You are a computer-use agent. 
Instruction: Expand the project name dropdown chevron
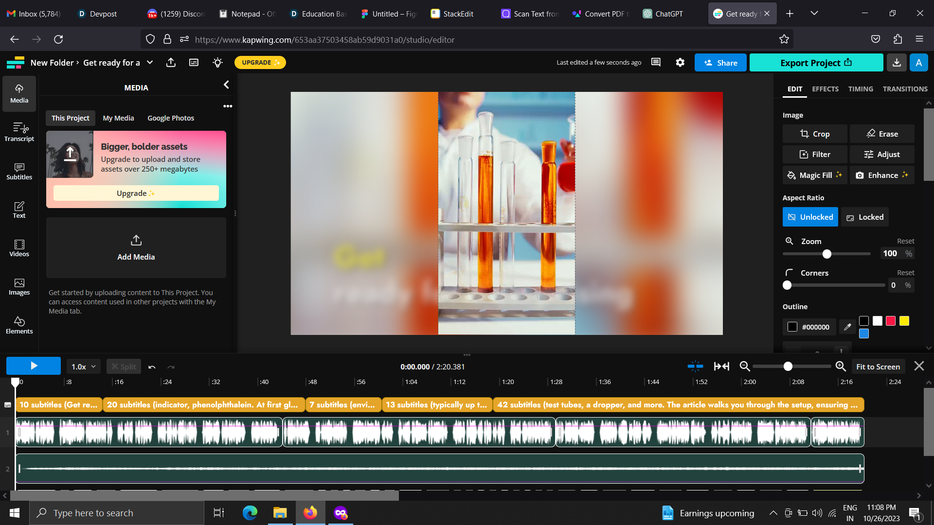pos(150,62)
